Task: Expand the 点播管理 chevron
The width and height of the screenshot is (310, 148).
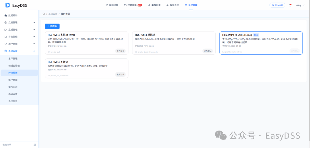Action: [34, 22]
